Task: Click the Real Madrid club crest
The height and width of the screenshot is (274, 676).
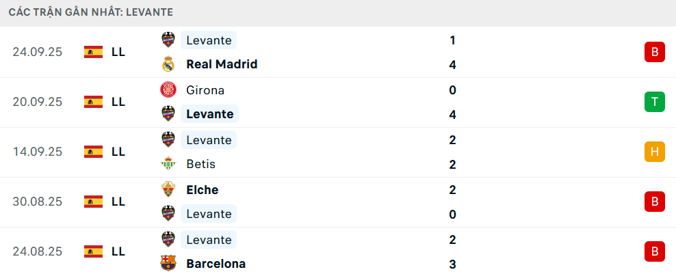Action: (x=168, y=64)
